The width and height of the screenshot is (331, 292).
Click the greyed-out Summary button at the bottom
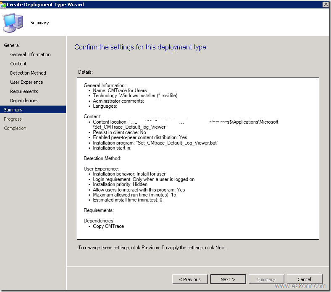266,279
